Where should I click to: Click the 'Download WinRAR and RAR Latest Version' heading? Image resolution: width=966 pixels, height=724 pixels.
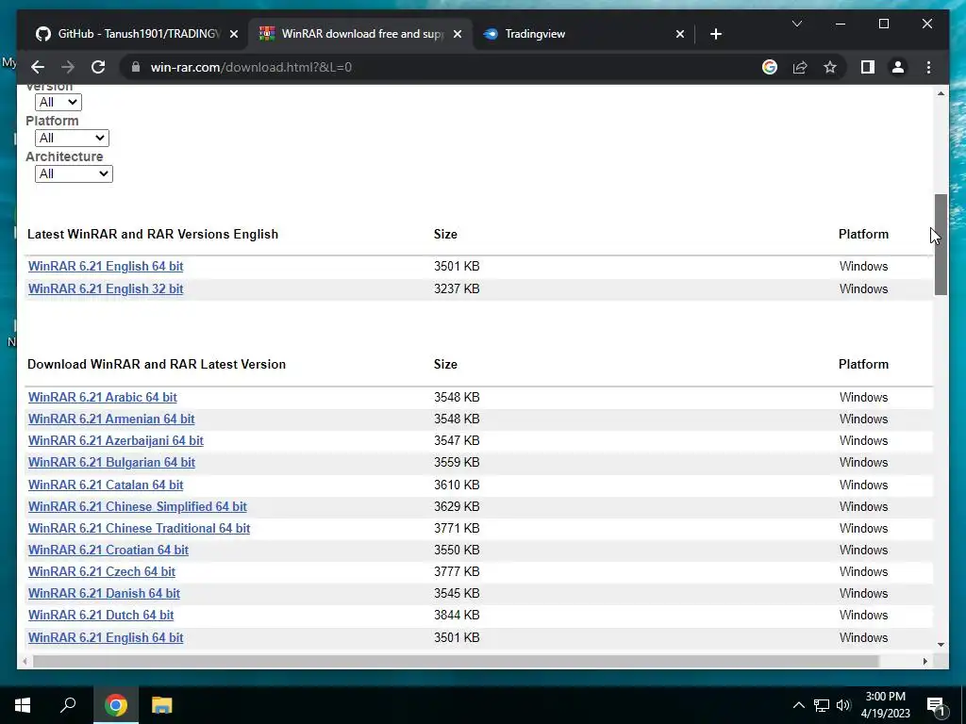point(157,364)
